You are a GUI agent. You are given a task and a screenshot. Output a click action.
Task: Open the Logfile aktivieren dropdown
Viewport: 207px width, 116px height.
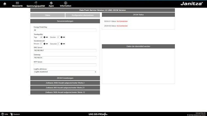(65, 72)
